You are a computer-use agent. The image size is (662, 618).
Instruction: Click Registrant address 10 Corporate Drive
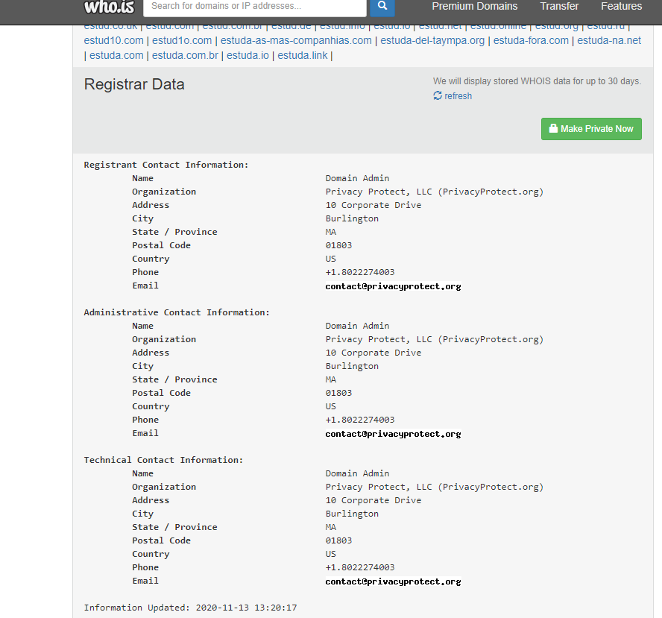[x=373, y=205]
